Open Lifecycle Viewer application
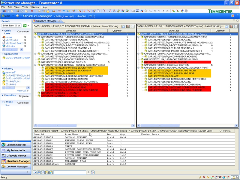The image size is (240, 180). click(16, 156)
